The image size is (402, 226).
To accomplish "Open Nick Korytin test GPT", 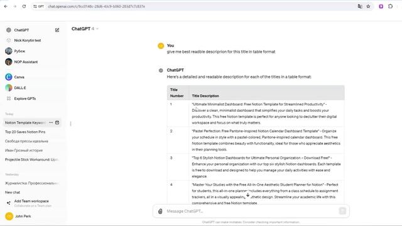I will pos(28,40).
